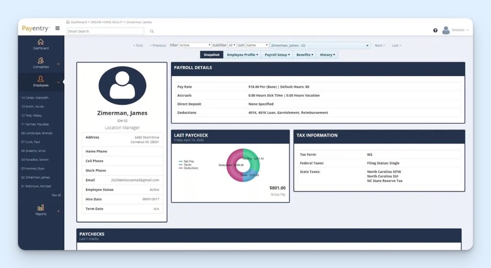Select 13 Smith, Nicole in sidebar

(x=33, y=107)
